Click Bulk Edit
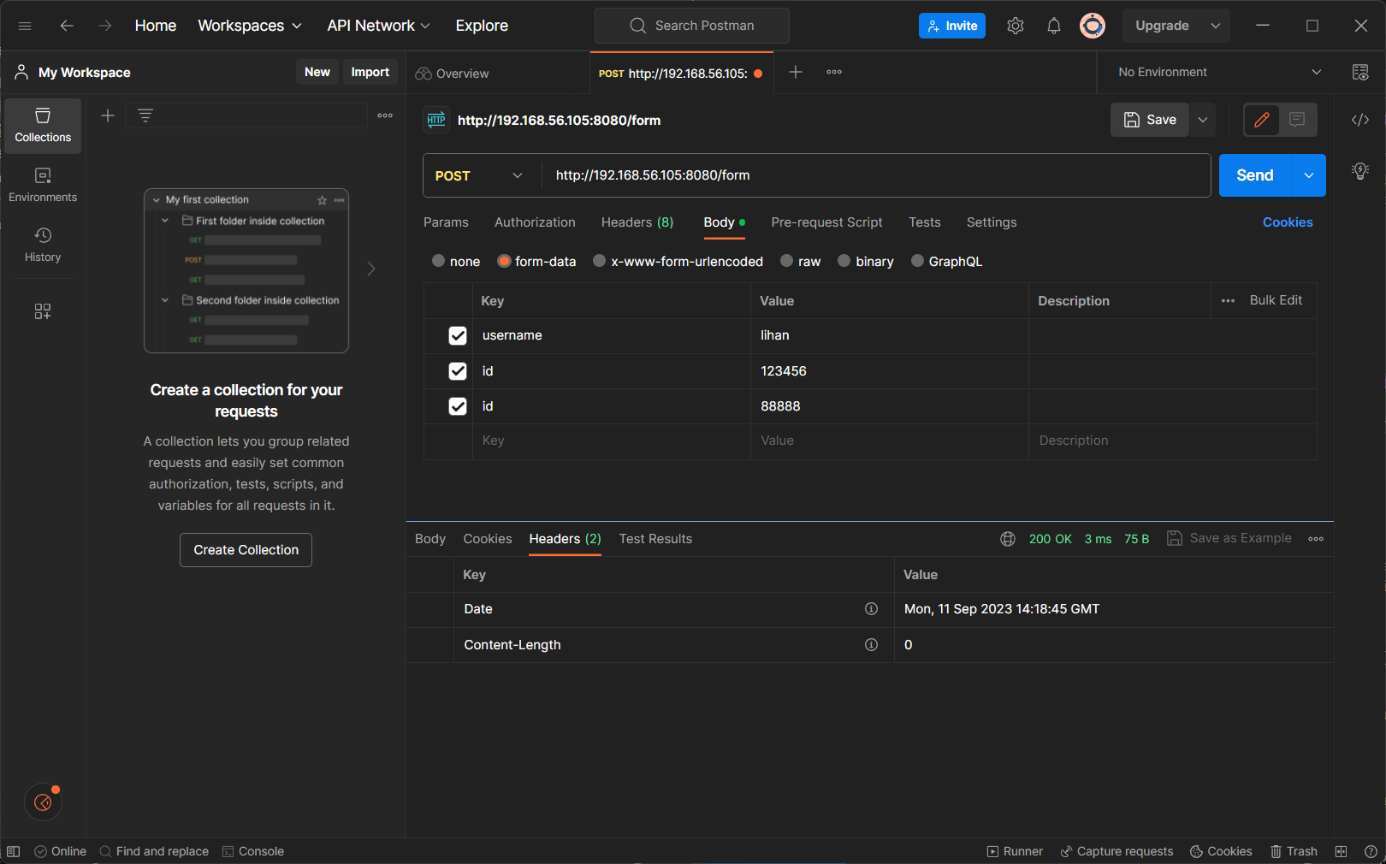The height and width of the screenshot is (864, 1386). [x=1276, y=300]
